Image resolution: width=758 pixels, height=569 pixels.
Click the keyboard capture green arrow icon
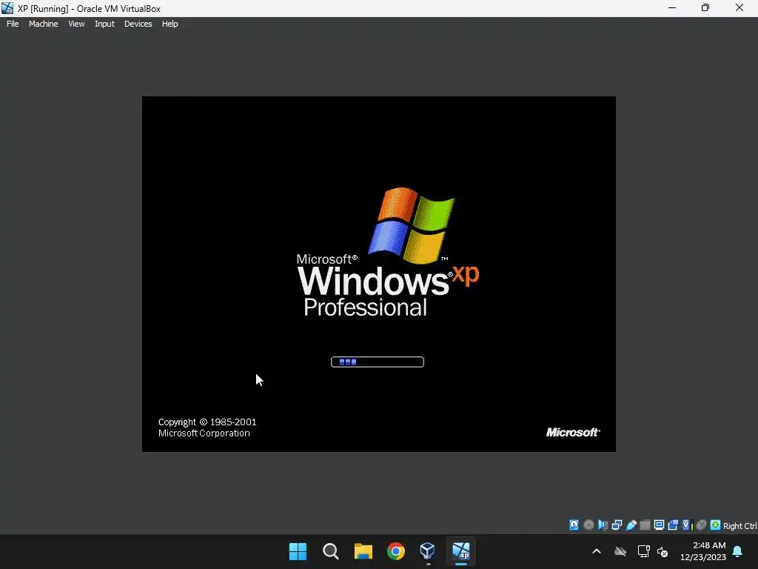coord(716,525)
